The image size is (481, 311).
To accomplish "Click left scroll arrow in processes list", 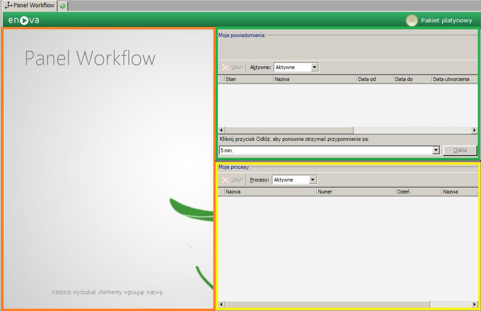I will click(221, 305).
